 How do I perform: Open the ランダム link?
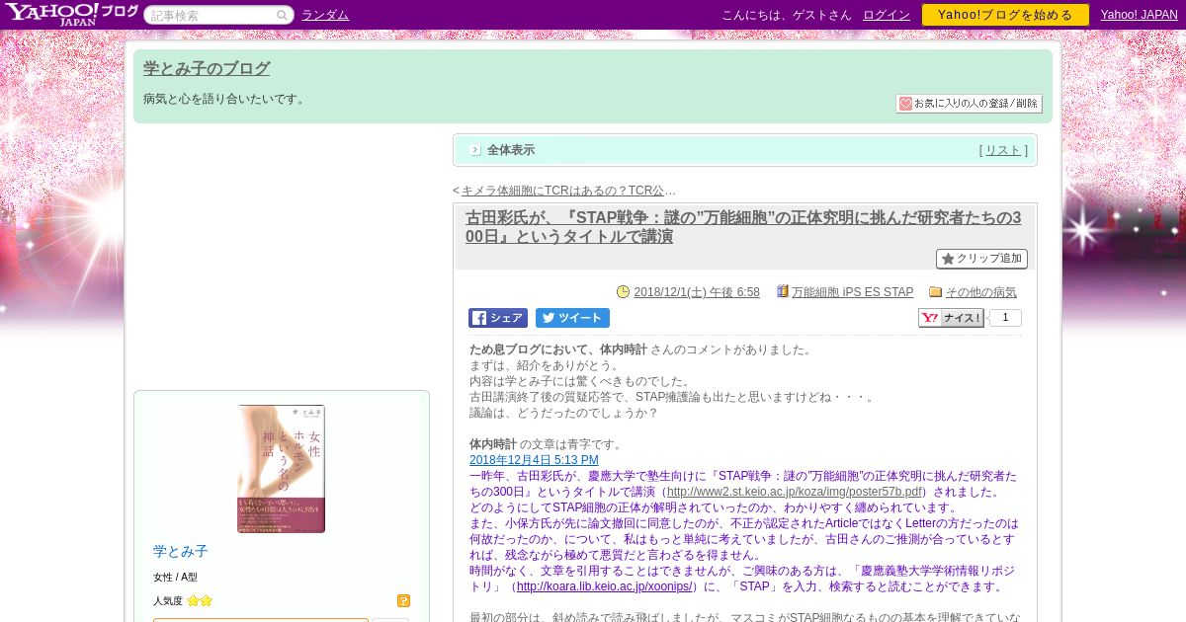tap(325, 15)
